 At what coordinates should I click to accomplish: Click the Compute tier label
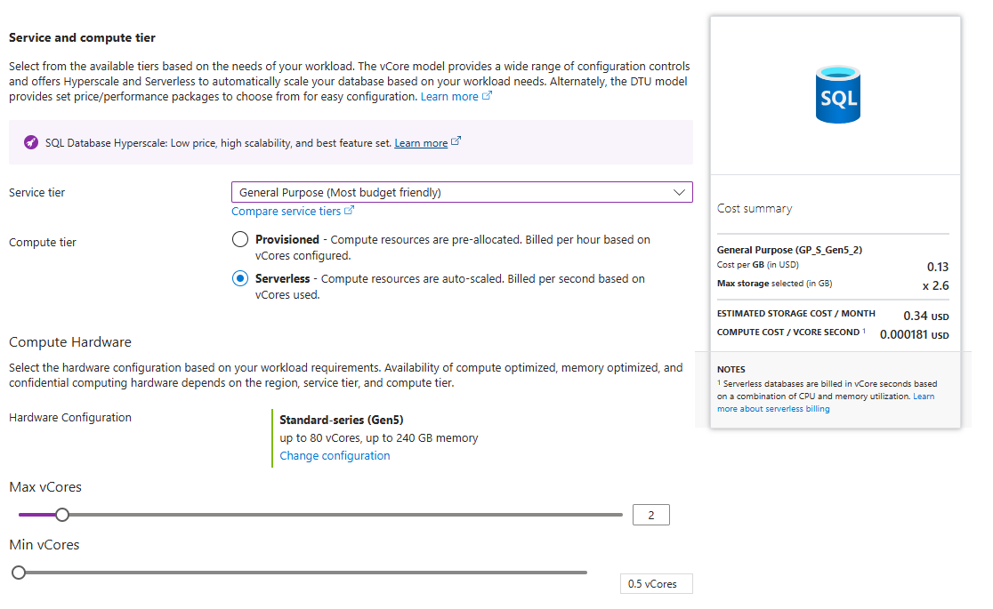click(x=43, y=243)
